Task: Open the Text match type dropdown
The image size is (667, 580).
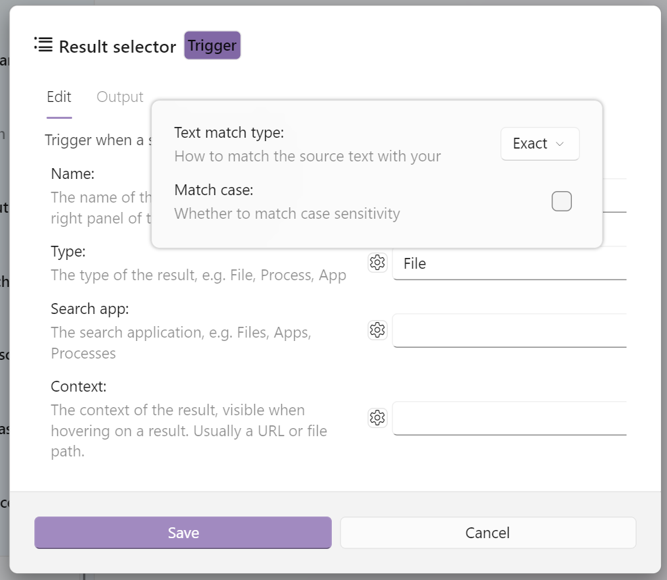Action: (x=539, y=143)
